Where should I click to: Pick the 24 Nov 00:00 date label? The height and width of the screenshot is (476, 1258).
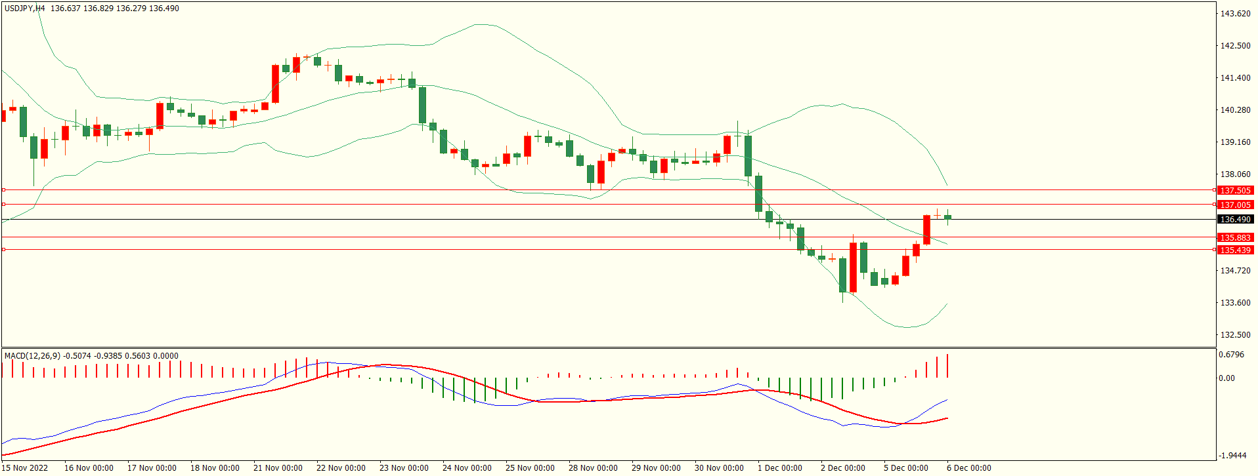tap(466, 468)
